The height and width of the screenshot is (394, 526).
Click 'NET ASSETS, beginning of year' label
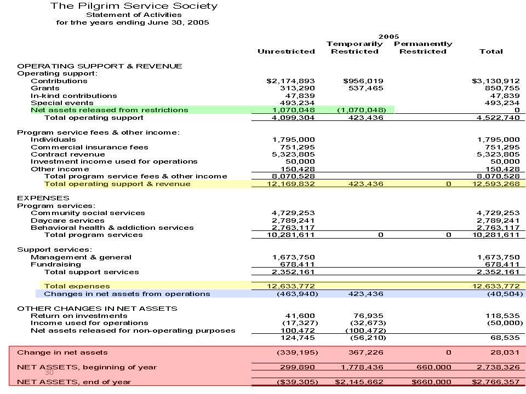pos(87,367)
